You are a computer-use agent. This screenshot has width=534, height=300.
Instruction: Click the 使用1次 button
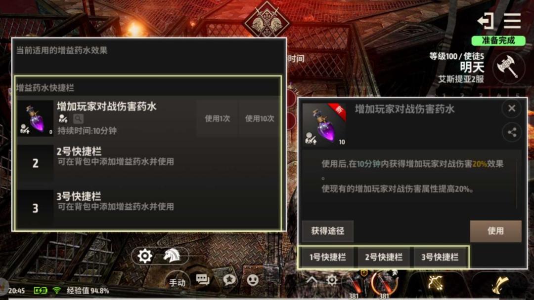click(217, 118)
